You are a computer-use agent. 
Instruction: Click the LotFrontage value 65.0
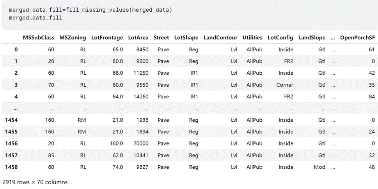118,49
